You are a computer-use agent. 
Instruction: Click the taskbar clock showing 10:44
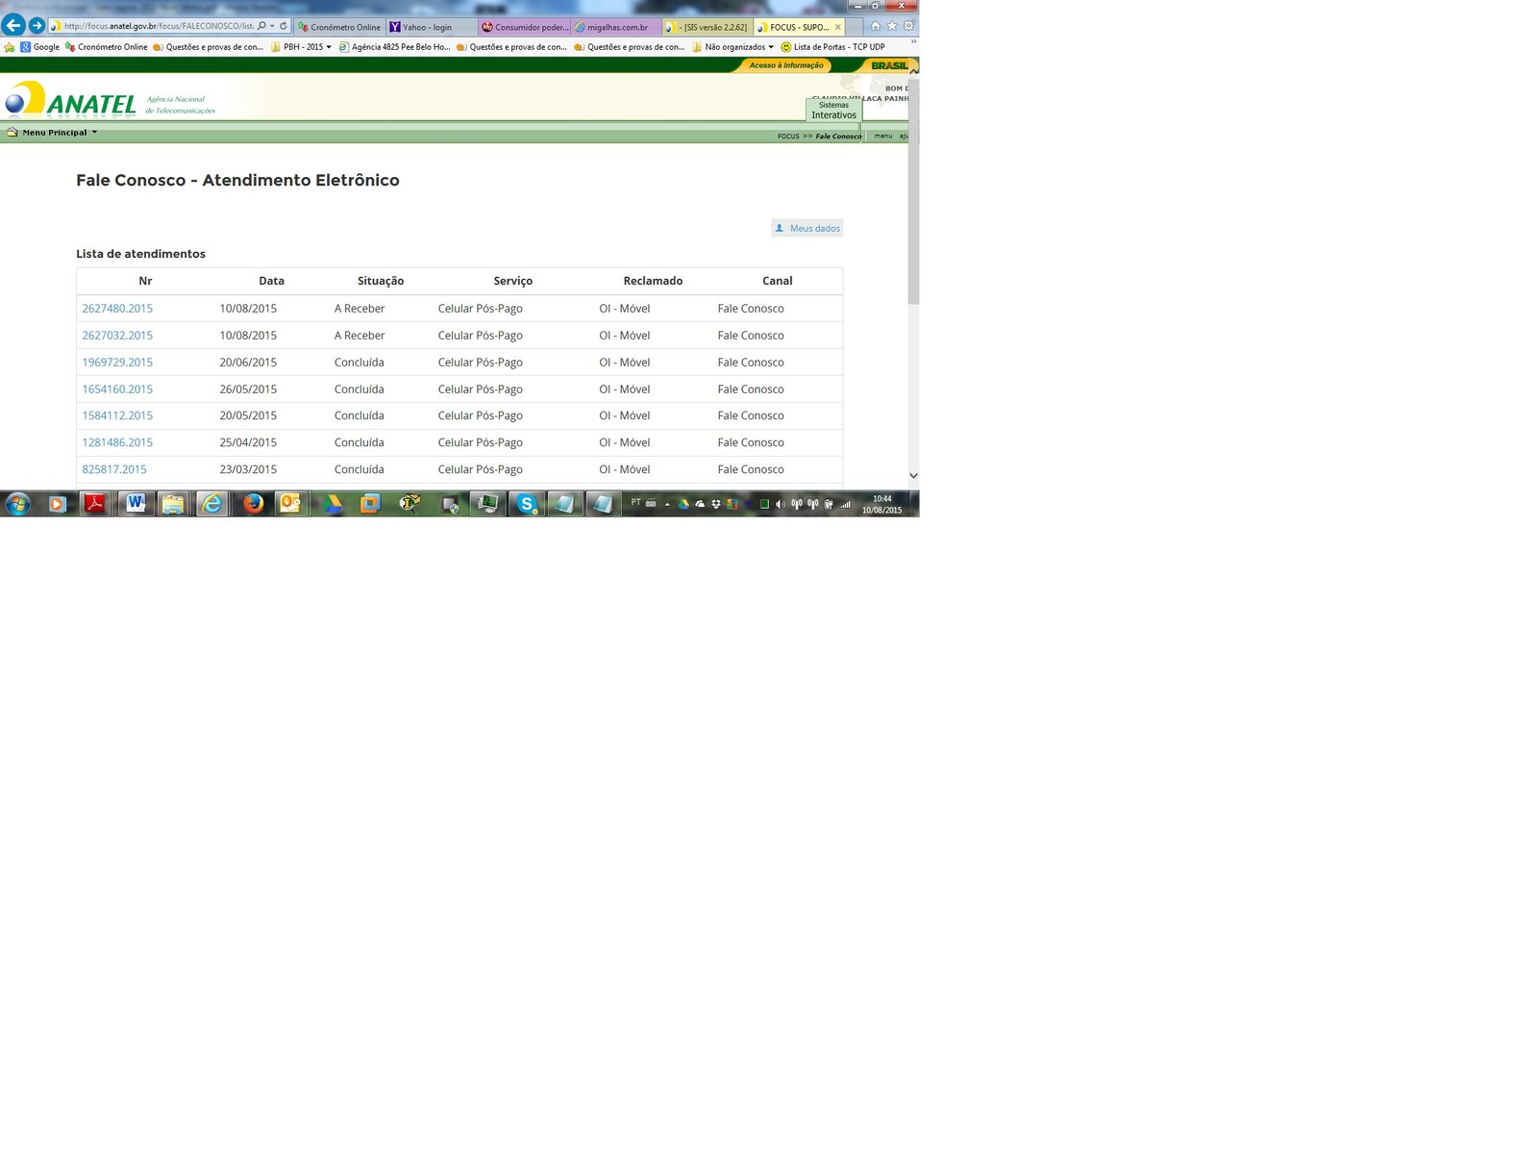pyautogui.click(x=881, y=504)
